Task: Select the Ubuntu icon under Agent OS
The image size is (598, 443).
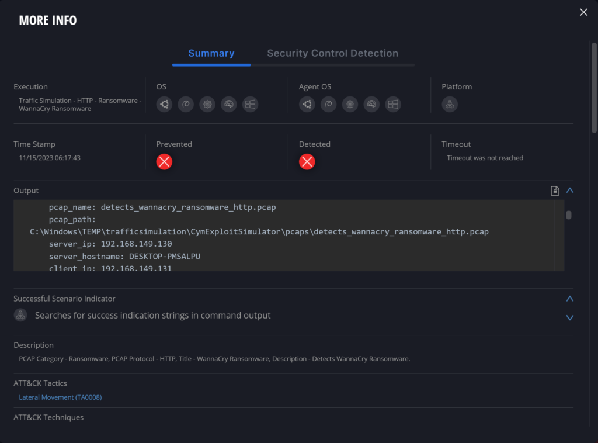Action: [307, 104]
